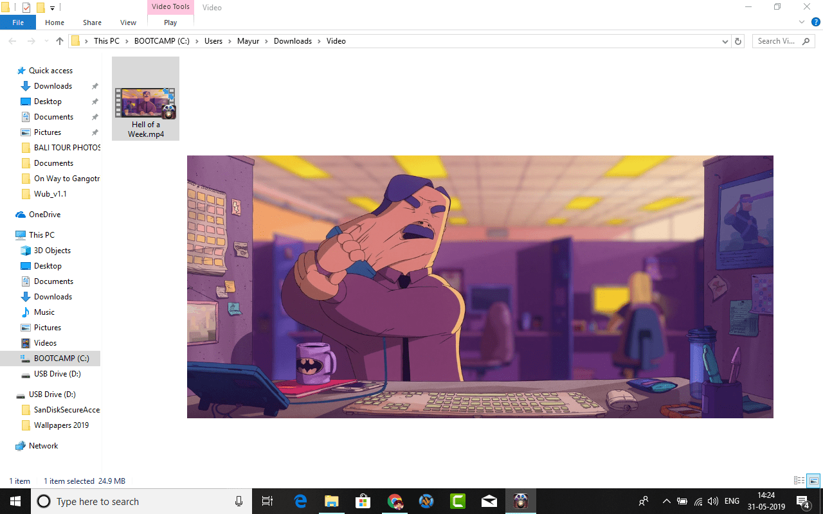Refresh the current folder
Screen dimensions: 823x514
[x=738, y=41]
